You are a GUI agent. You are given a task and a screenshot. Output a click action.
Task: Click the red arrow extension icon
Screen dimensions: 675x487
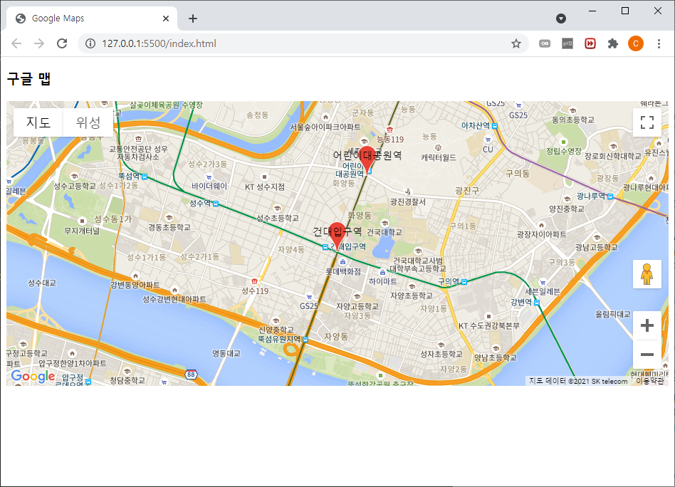tap(590, 43)
